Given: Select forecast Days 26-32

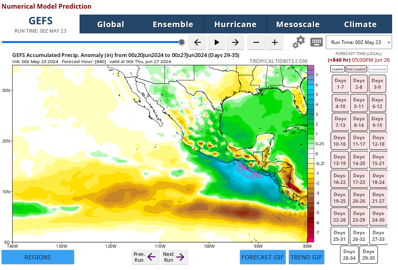Looking at the screenshot, I should tap(359, 236).
